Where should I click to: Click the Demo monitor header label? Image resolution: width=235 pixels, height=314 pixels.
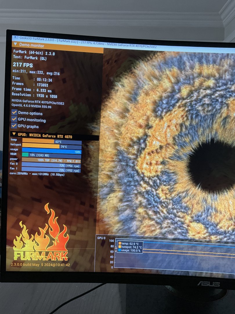tap(32, 45)
